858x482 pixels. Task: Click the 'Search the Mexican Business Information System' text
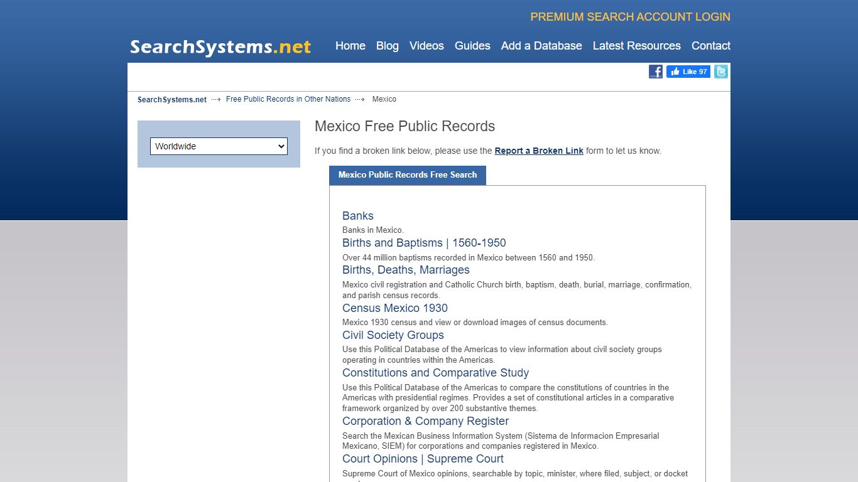click(501, 441)
